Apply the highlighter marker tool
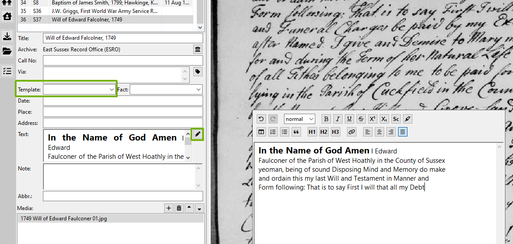The height and width of the screenshot is (244, 513). coord(407,119)
